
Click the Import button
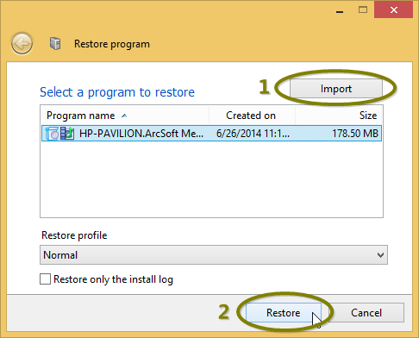336,89
